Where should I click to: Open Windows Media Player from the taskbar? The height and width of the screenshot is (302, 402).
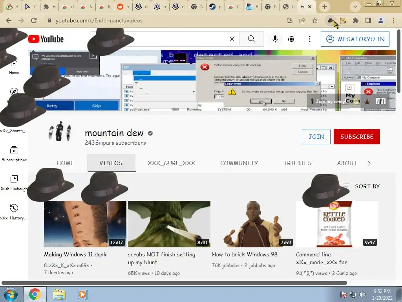(x=82, y=294)
